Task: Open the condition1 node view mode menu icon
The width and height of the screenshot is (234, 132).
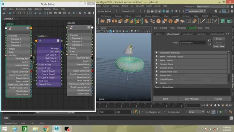Action: (x=58, y=41)
